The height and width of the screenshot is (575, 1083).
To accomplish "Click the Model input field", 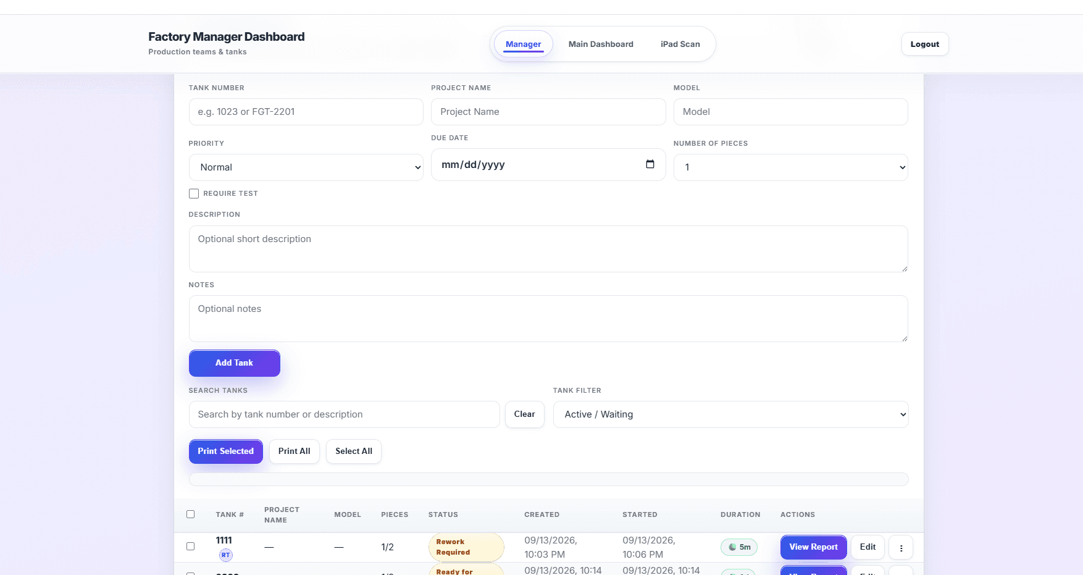I will click(791, 112).
